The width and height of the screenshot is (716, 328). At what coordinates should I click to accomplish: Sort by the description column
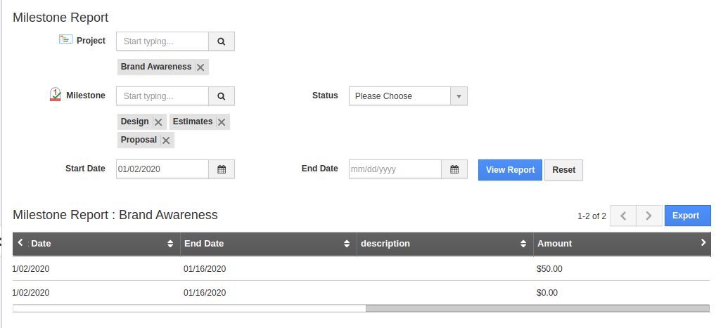[x=523, y=244]
